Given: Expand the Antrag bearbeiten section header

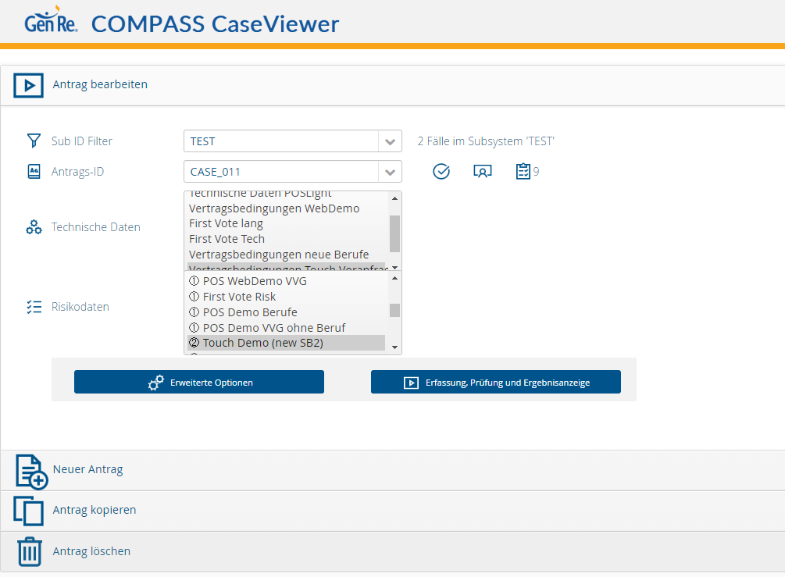Looking at the screenshot, I should pos(392,85).
